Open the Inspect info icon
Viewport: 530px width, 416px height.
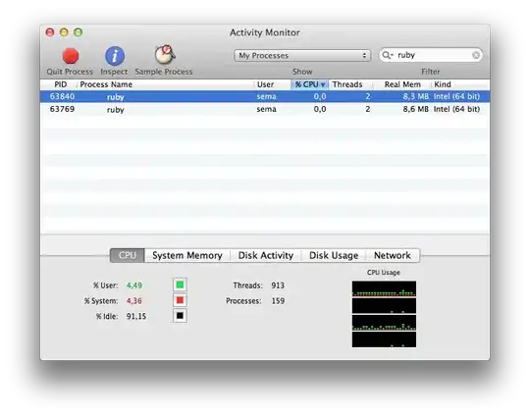(115, 56)
